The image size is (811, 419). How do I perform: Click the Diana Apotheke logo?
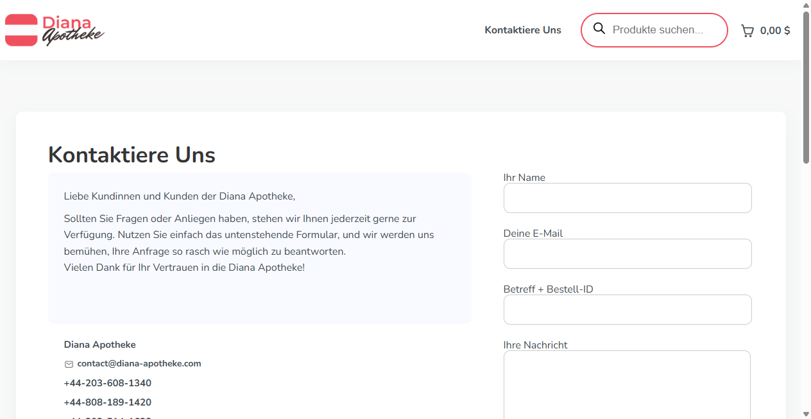tap(54, 30)
